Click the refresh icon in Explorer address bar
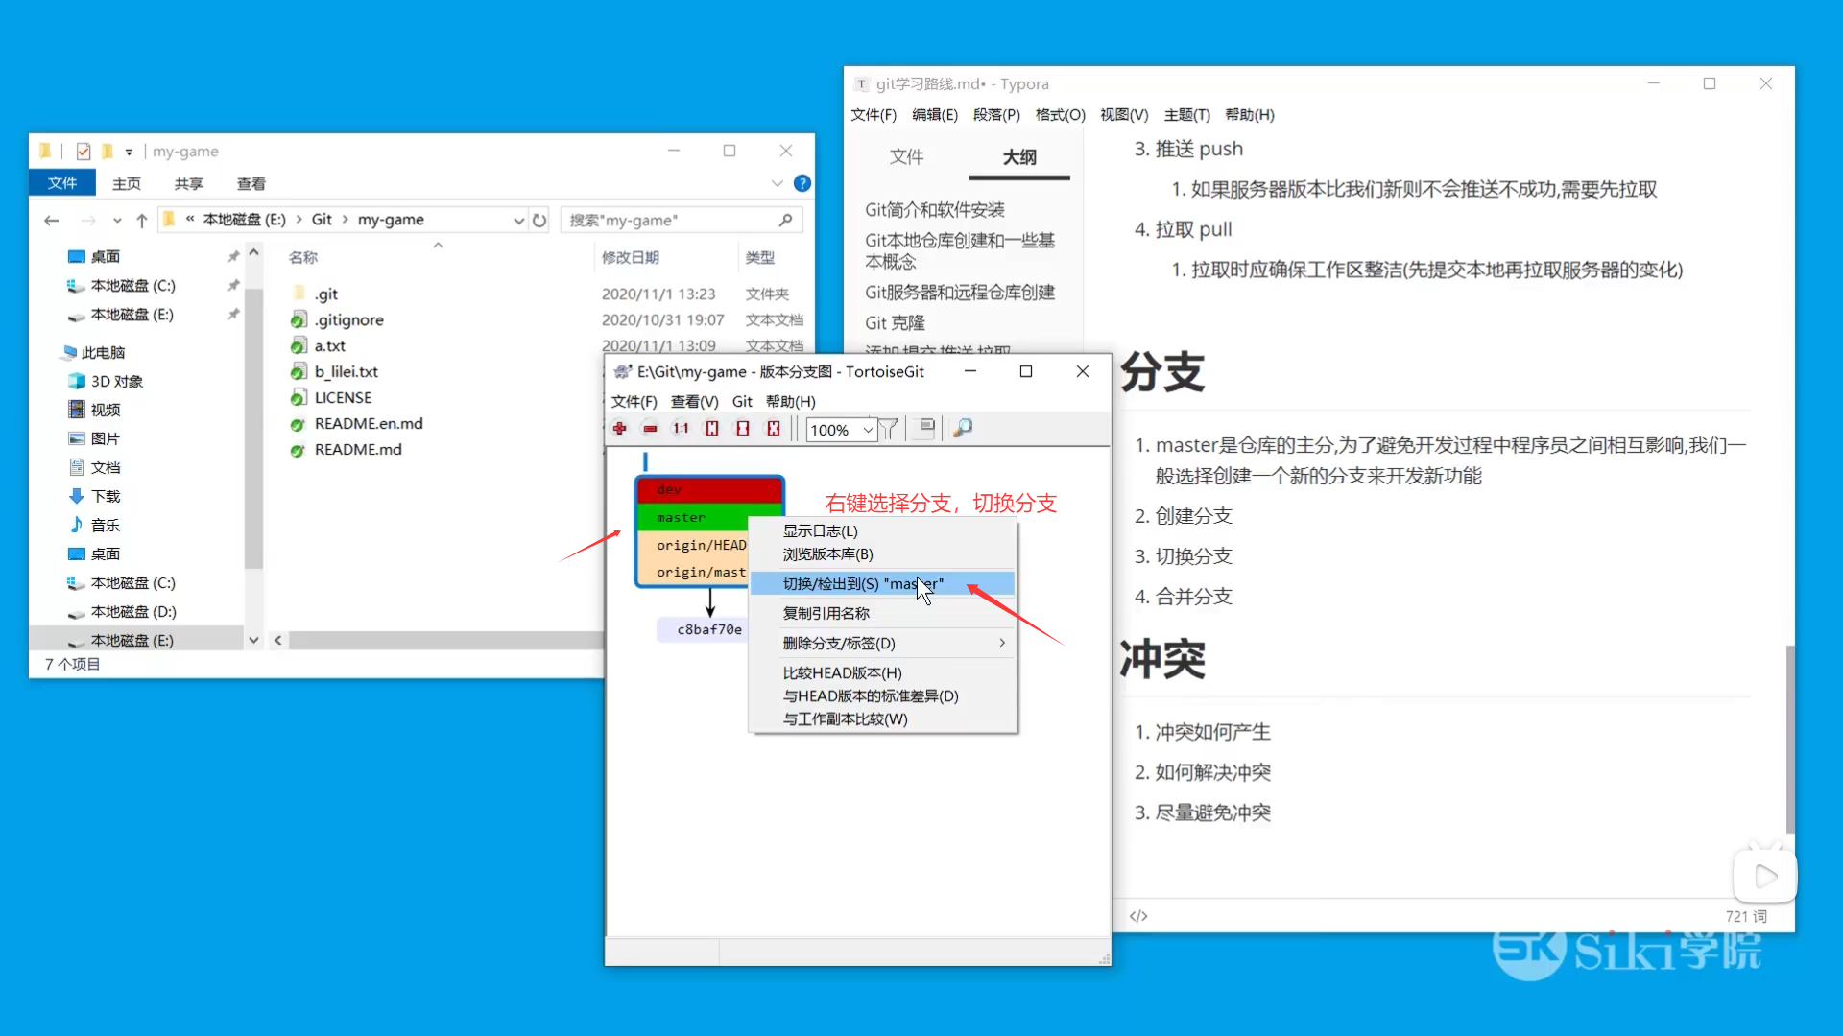This screenshot has height=1036, width=1843. pyautogui.click(x=540, y=220)
